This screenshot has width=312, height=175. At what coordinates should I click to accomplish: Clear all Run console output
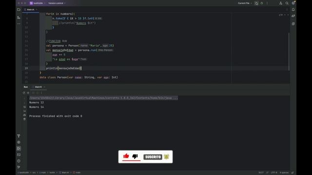24,119
